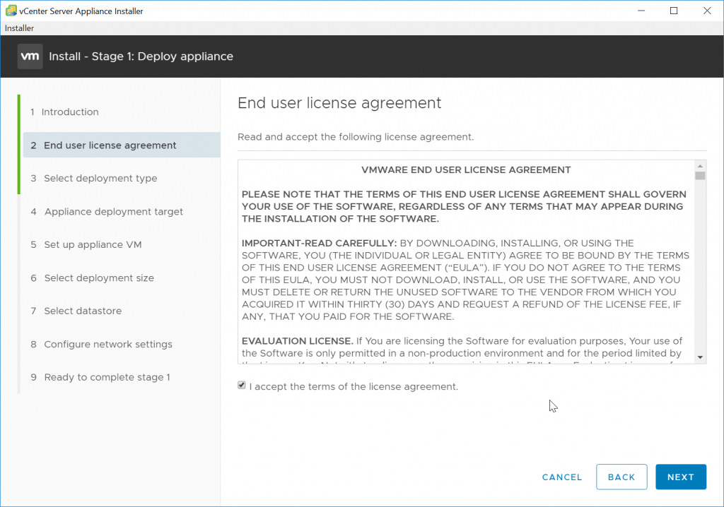
Task: Click the license scrollbar down arrow
Action: pyautogui.click(x=701, y=357)
